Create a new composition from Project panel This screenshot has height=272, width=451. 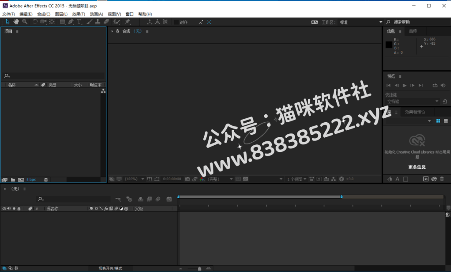[x=21, y=180]
